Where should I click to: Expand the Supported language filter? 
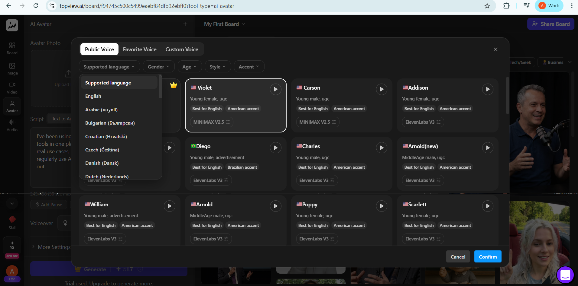click(109, 67)
